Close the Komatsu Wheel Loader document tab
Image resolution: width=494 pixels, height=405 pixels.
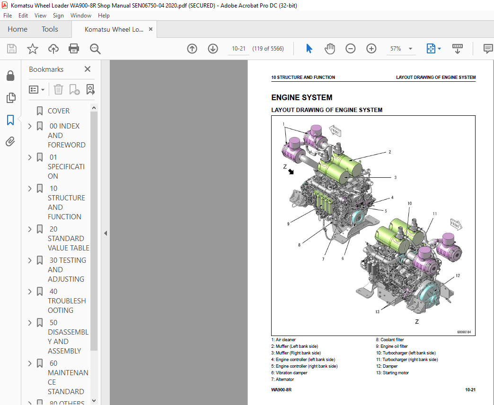150,29
